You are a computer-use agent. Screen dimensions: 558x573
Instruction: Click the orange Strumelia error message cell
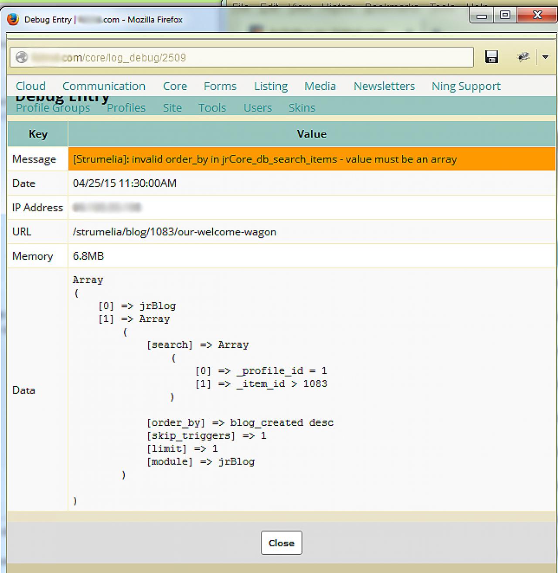pyautogui.click(x=311, y=159)
